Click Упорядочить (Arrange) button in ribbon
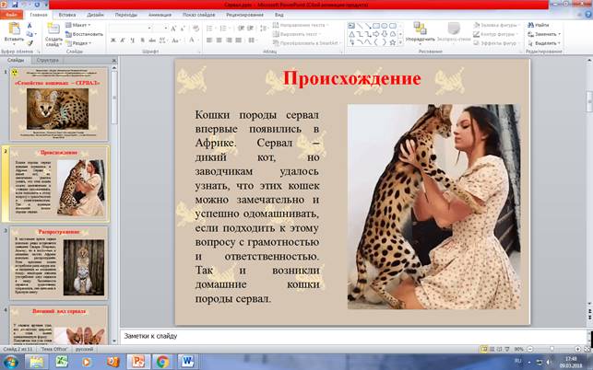 420,33
